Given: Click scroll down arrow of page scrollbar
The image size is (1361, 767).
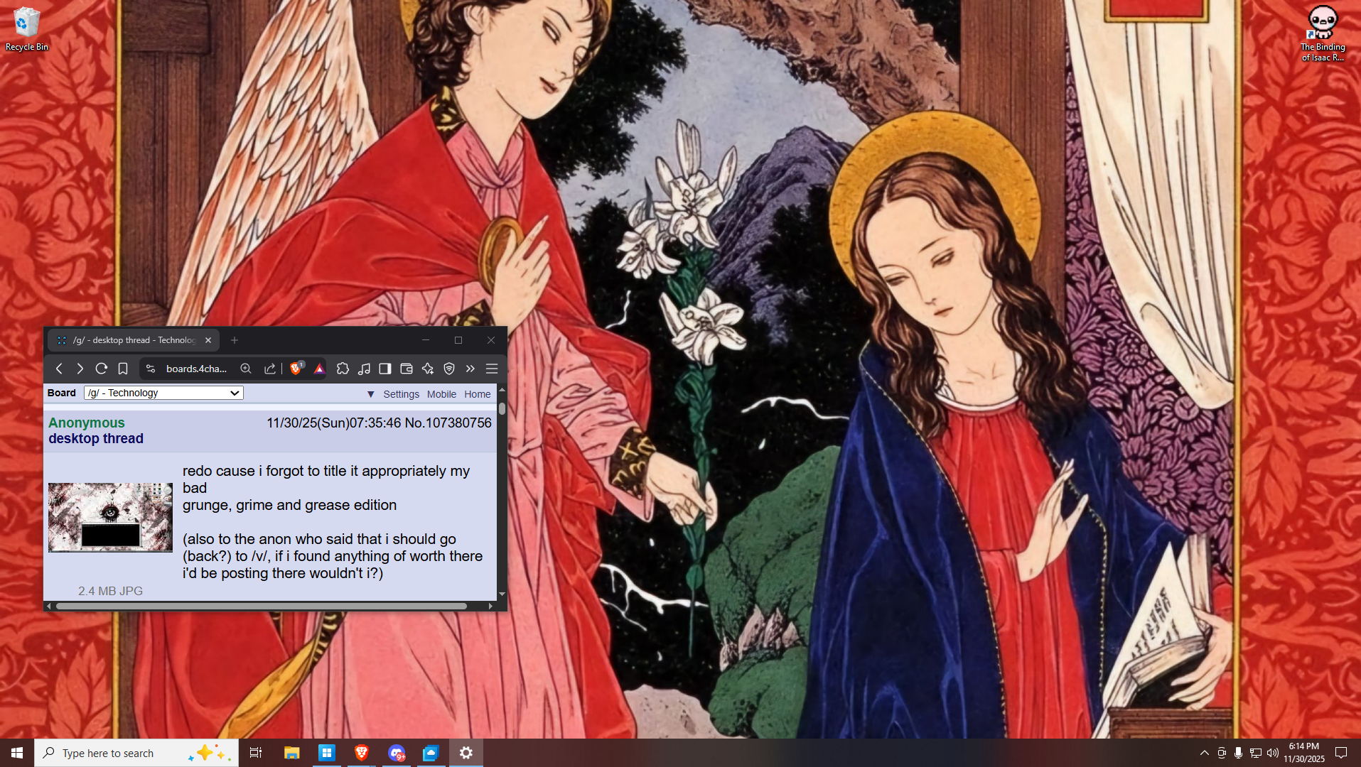Looking at the screenshot, I should click(x=502, y=594).
